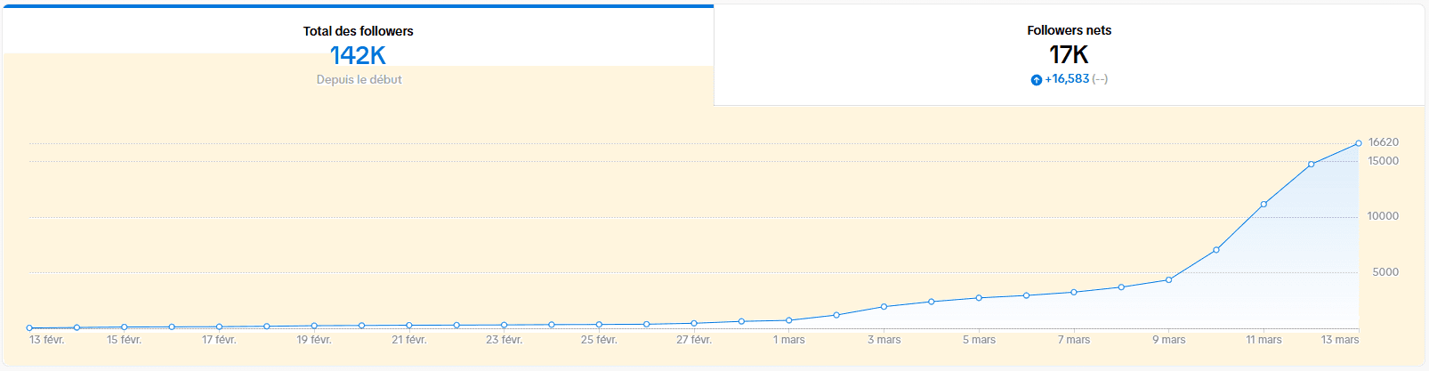1429x371 pixels.
Task: Switch to the Followers nets tab
Action: pyautogui.click(x=1069, y=55)
